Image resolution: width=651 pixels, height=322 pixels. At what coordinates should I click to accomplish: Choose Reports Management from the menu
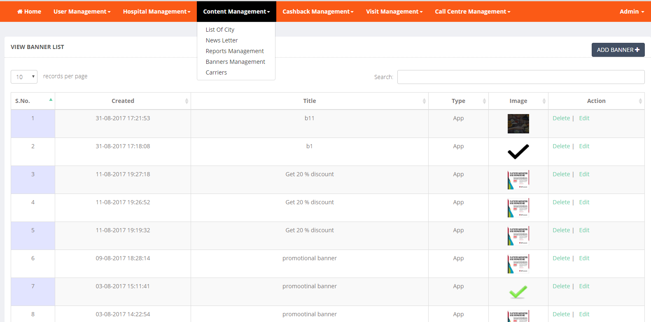235,51
